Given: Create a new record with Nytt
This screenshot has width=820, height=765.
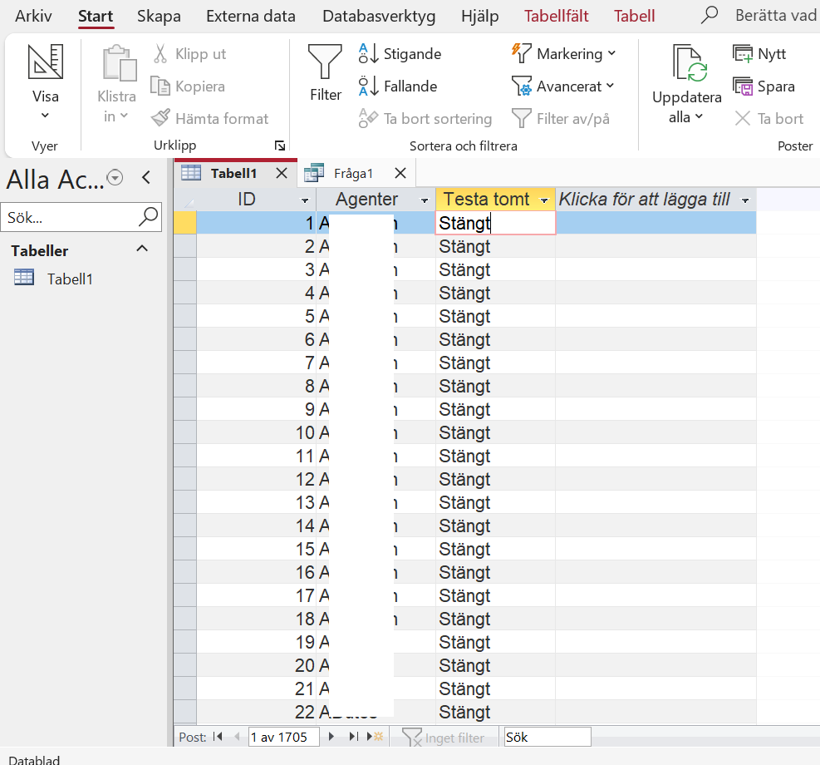Looking at the screenshot, I should 759,54.
